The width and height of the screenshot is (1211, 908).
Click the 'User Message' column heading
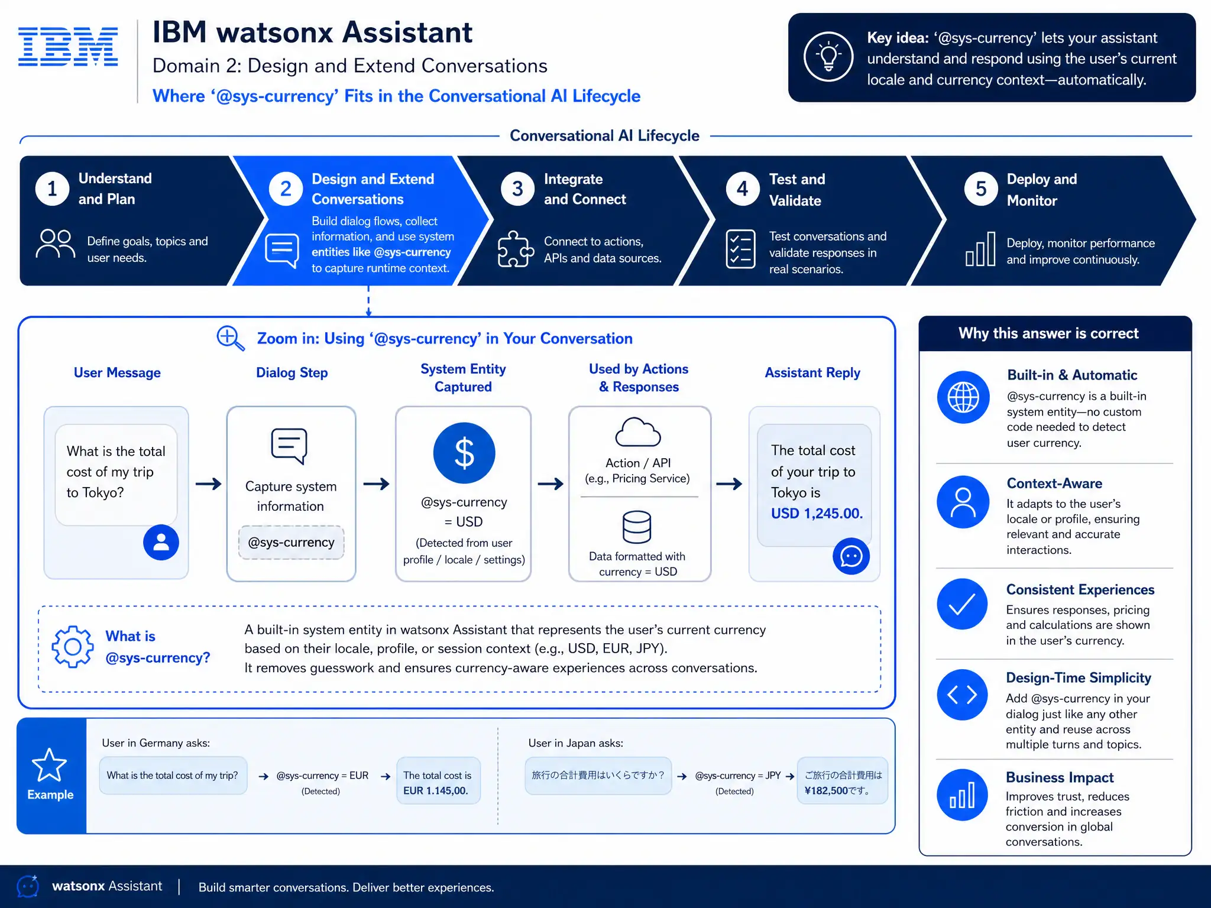pyautogui.click(x=117, y=372)
